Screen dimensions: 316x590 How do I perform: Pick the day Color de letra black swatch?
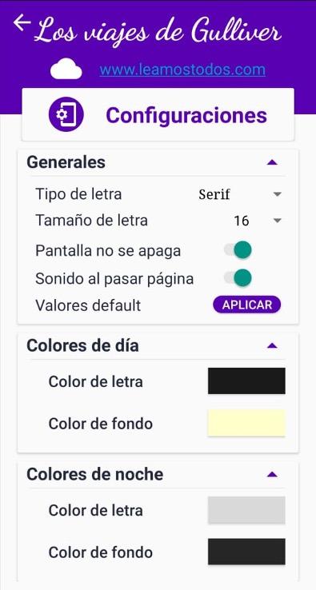click(246, 381)
